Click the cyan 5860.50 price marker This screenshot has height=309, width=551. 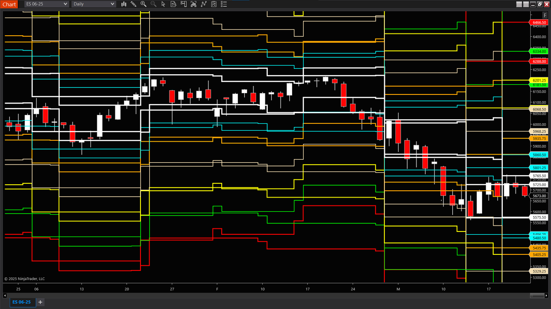click(x=538, y=155)
